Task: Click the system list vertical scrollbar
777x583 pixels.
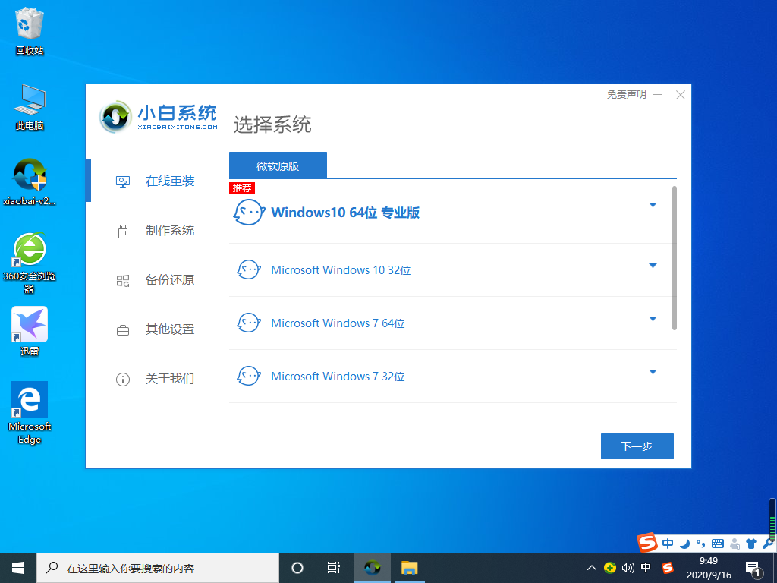Action: click(x=675, y=258)
